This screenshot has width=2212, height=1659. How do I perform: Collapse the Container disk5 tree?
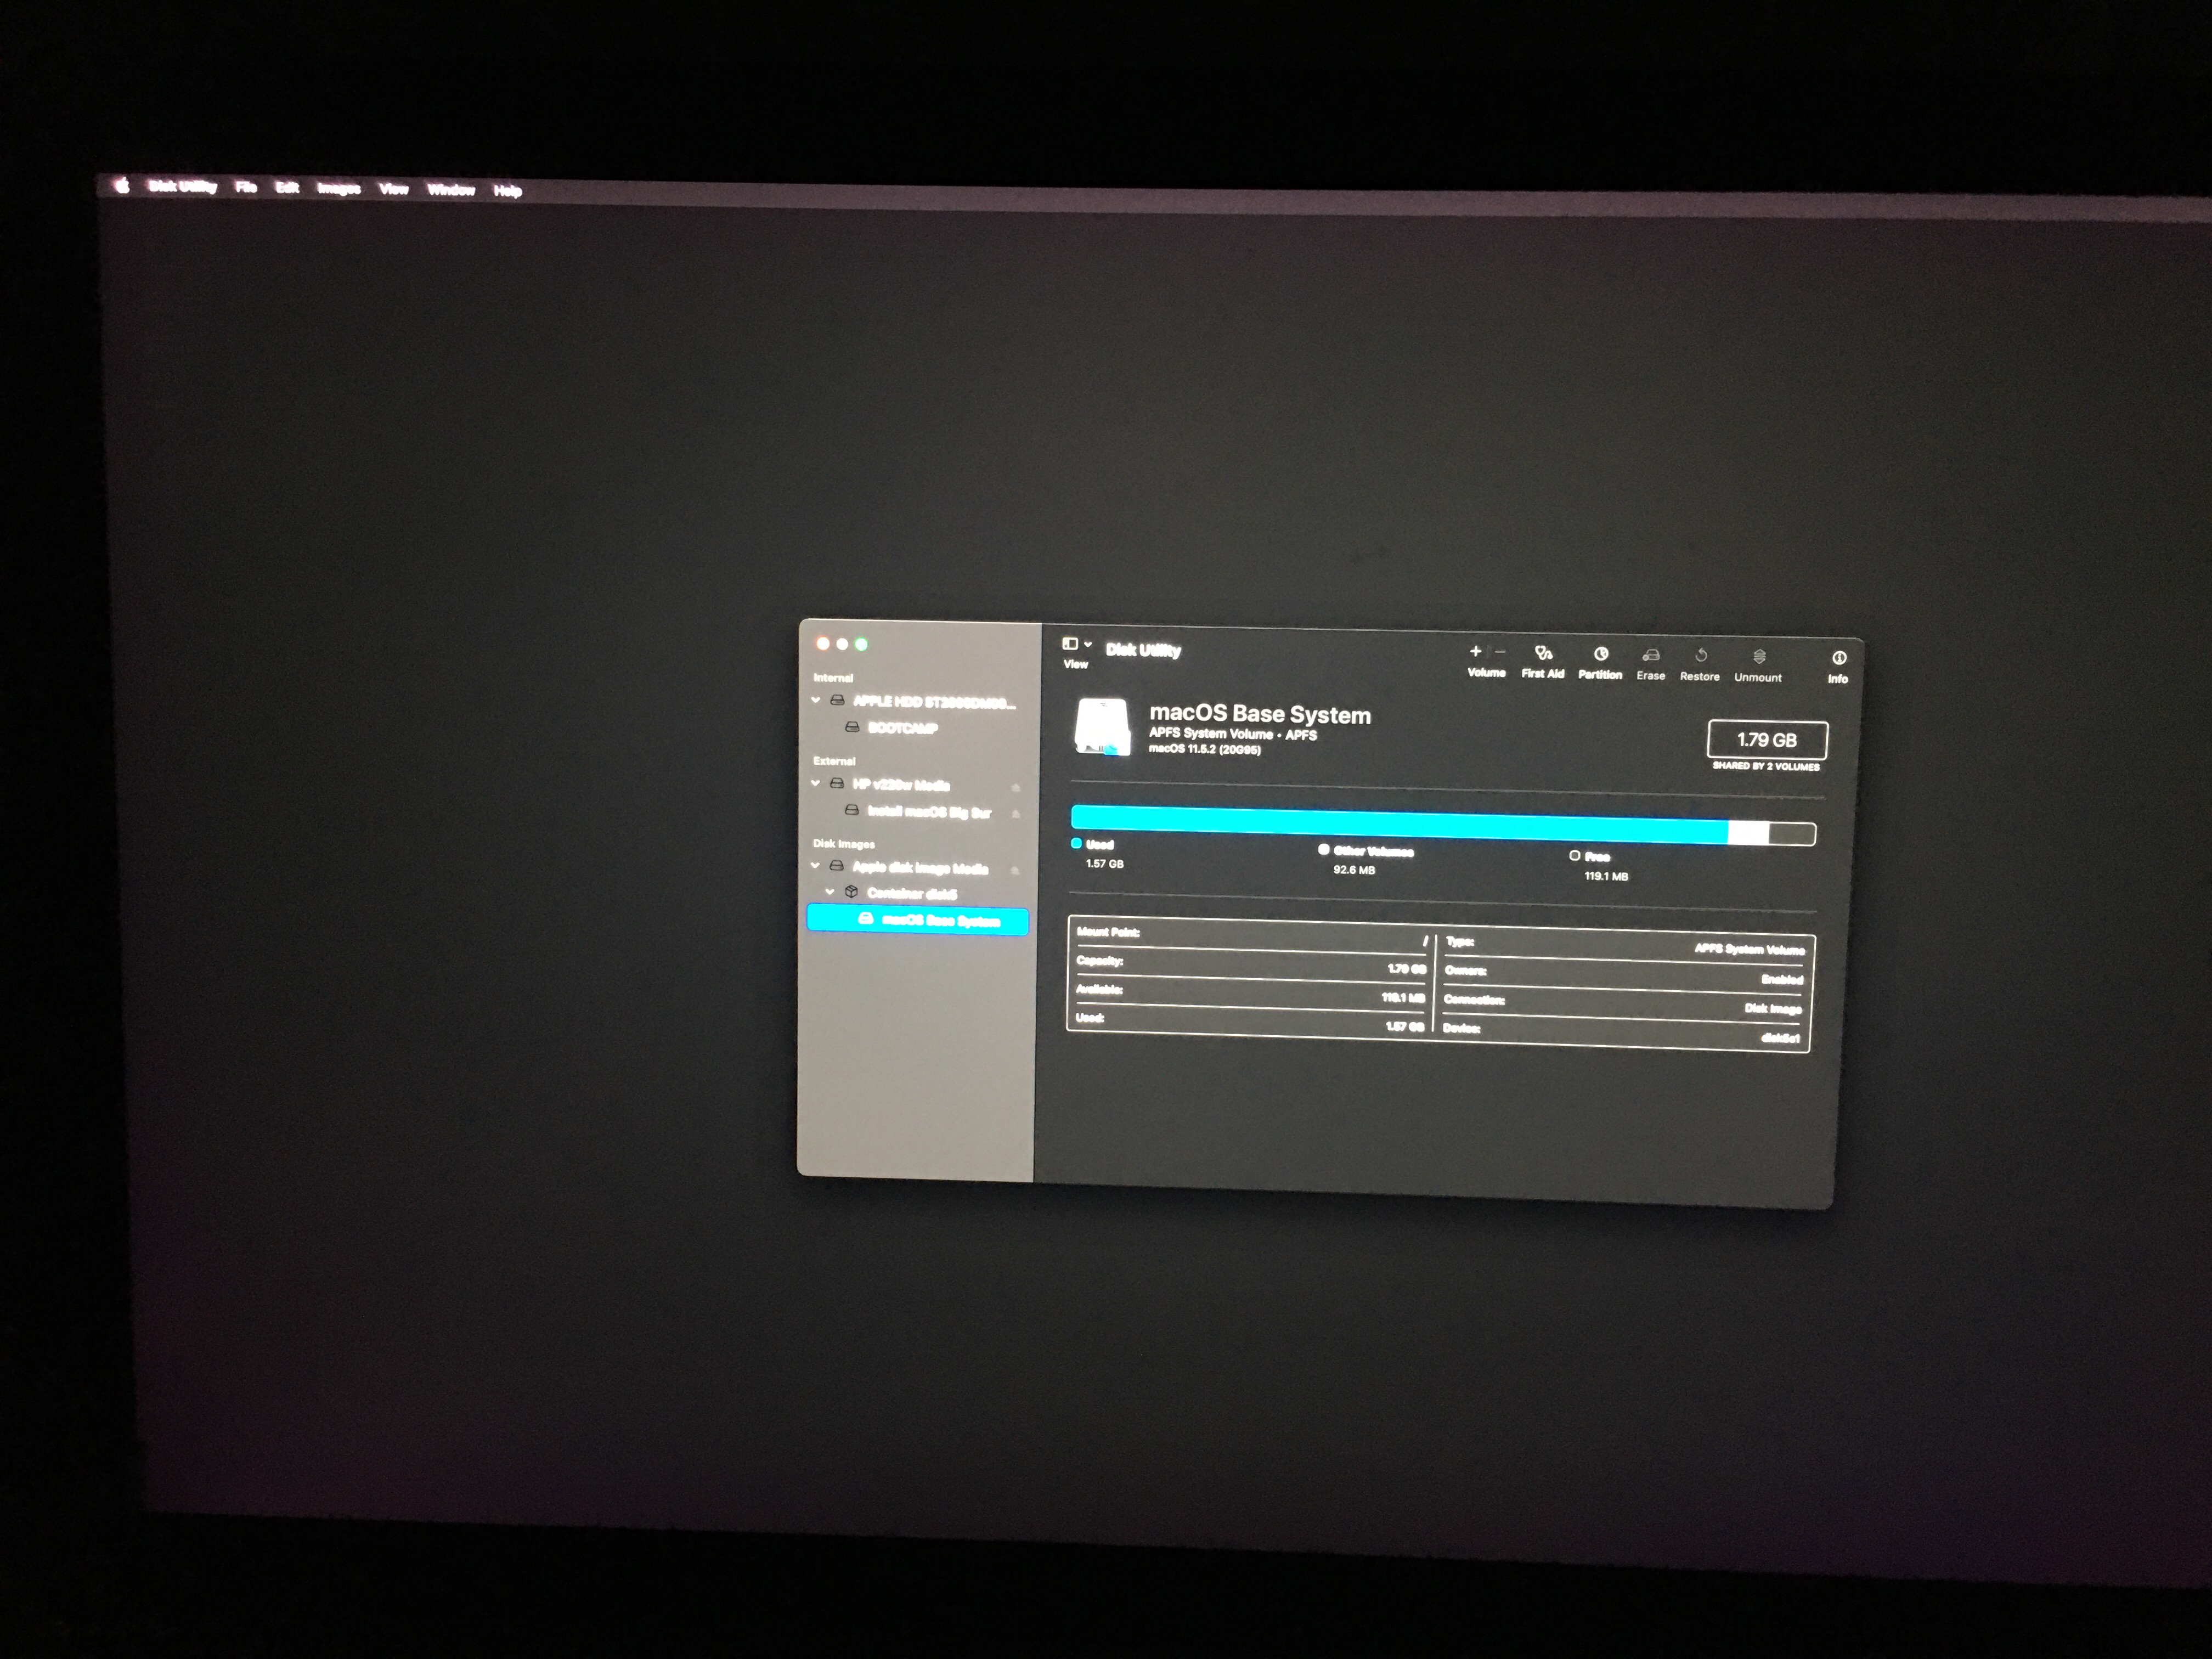(830, 891)
